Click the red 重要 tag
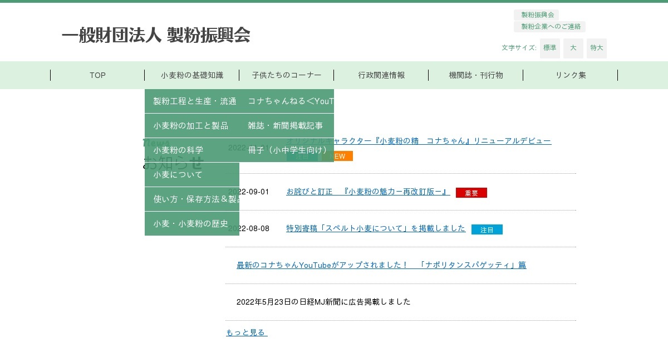The width and height of the screenshot is (668, 352). [x=471, y=193]
